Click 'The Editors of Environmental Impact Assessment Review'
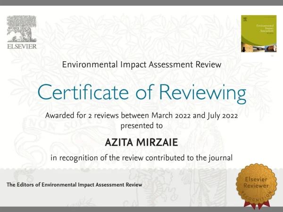 pos(75,185)
